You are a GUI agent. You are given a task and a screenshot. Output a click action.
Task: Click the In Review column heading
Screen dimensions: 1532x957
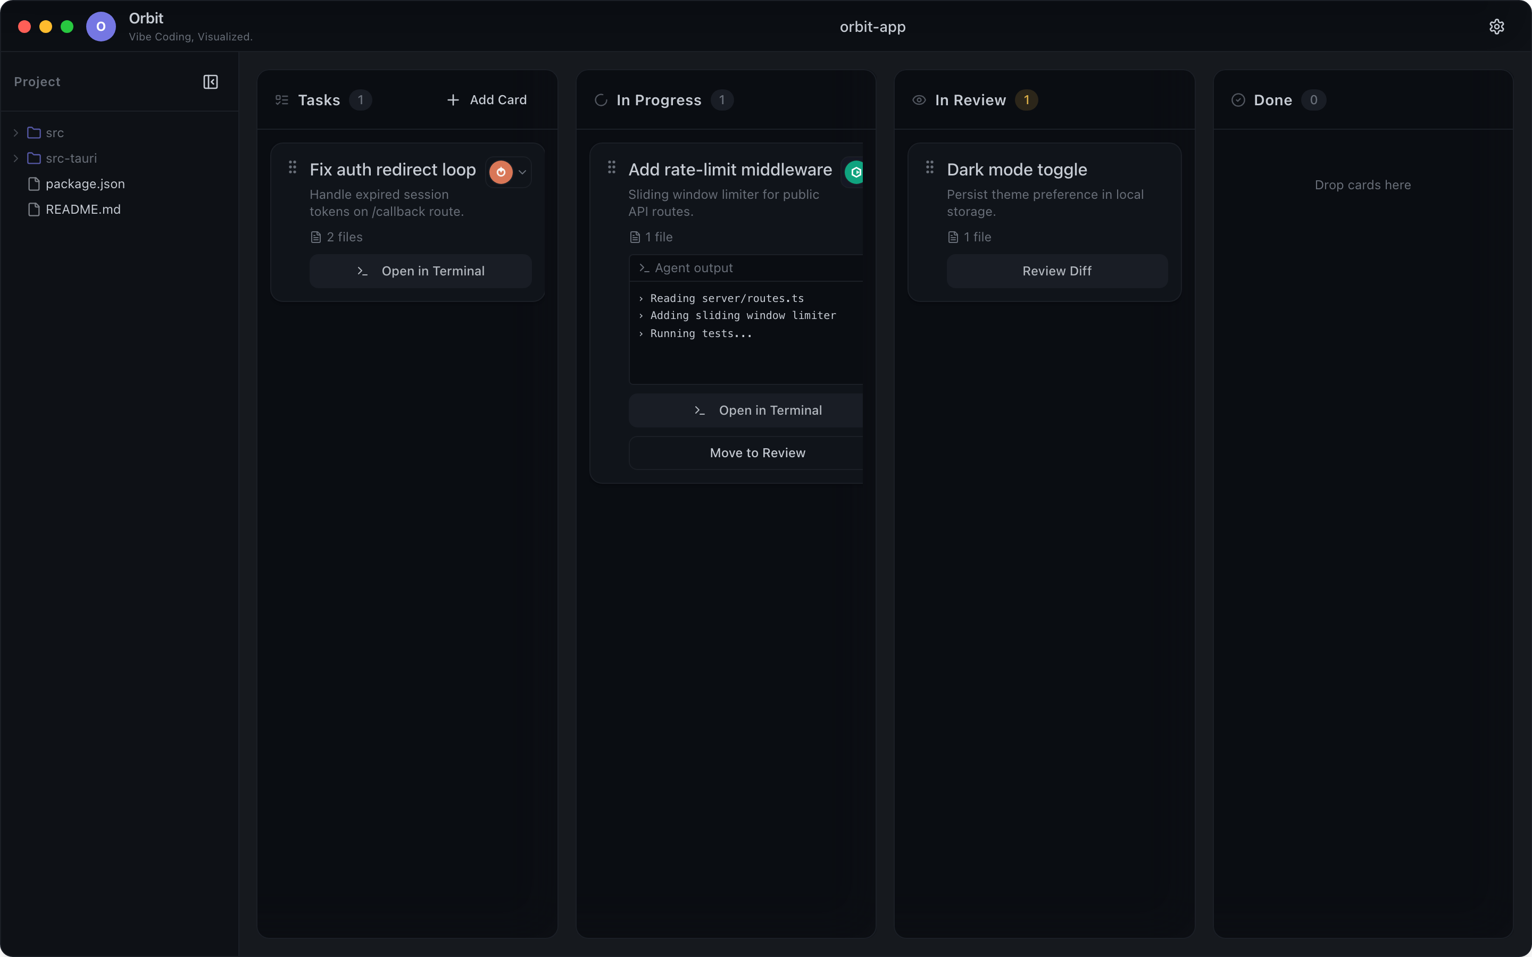(x=970, y=100)
